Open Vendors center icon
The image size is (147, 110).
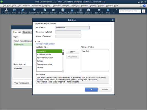pyautogui.click(x=80, y=11)
